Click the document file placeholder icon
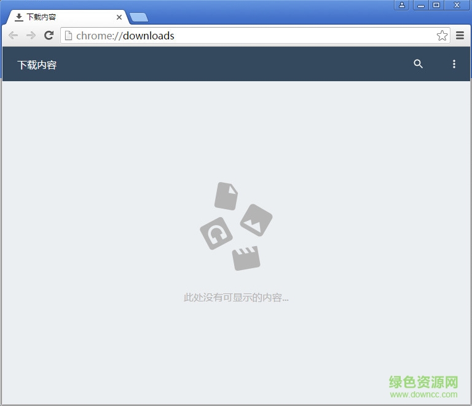 [x=226, y=196]
